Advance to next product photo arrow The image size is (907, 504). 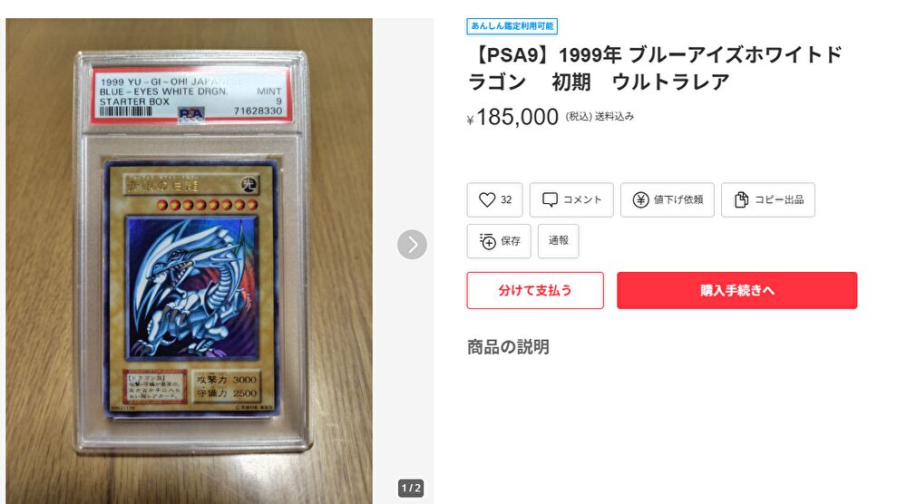[412, 245]
